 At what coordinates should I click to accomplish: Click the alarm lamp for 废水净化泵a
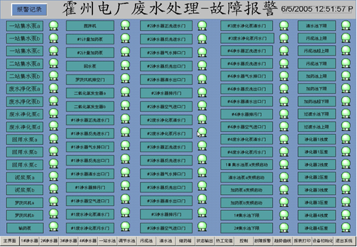coord(53,88)
